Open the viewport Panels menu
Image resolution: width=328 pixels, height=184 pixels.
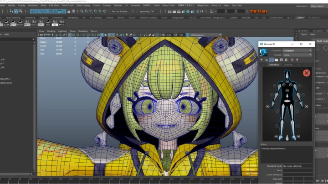pos(94,31)
